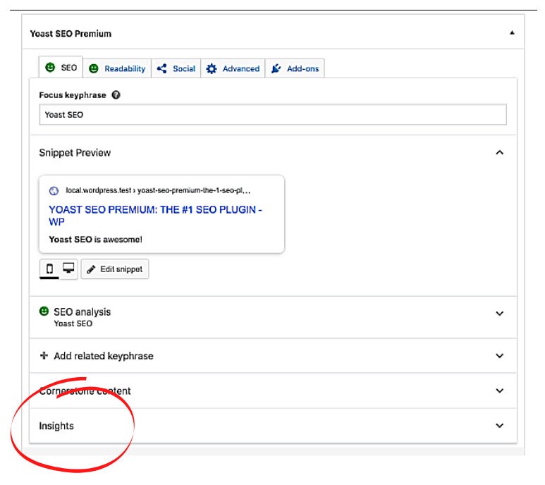
Task: Collapse the Yoast SEO Premium metabox
Action: pos(512,32)
